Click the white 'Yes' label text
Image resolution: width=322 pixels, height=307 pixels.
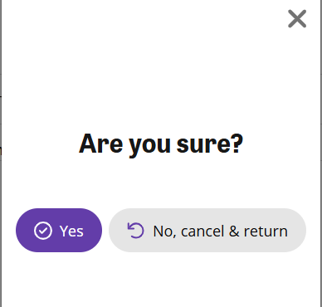(x=71, y=231)
